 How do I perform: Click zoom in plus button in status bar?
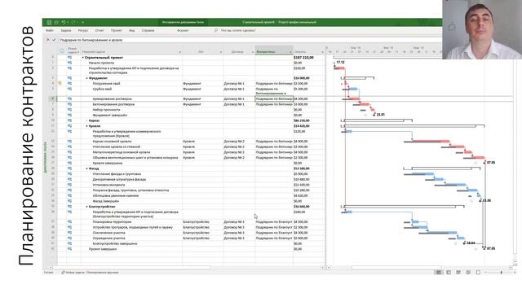pos(515,273)
